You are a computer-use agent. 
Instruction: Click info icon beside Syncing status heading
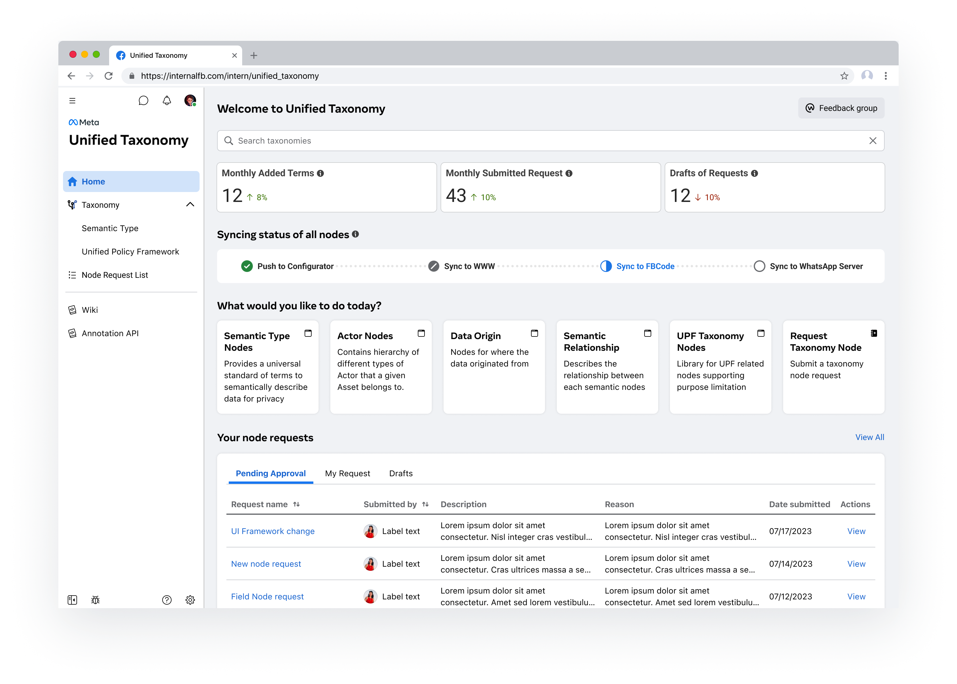(355, 234)
